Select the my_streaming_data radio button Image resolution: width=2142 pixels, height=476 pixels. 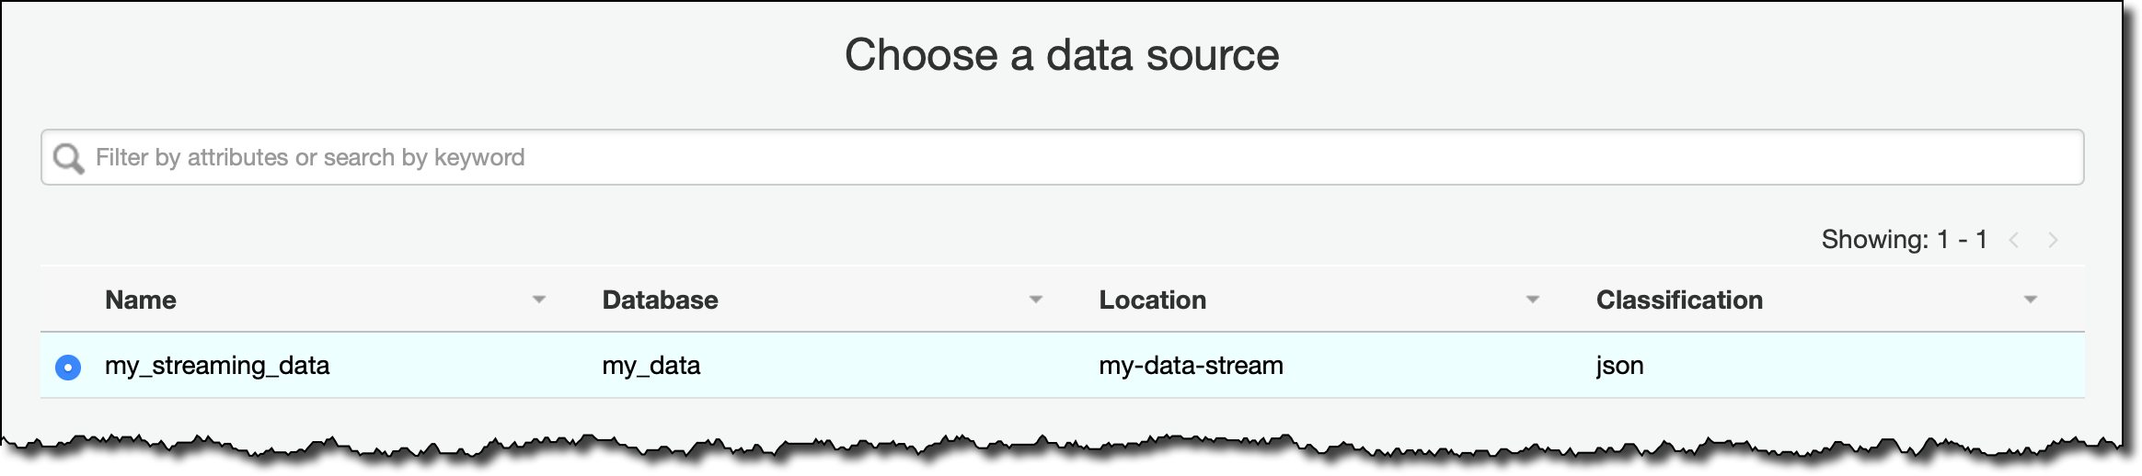click(x=68, y=367)
